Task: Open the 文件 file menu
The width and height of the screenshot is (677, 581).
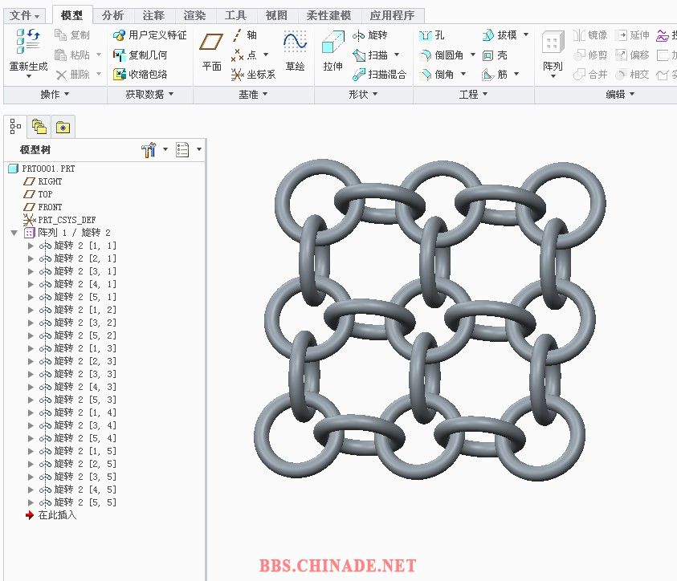Action: click(24, 15)
